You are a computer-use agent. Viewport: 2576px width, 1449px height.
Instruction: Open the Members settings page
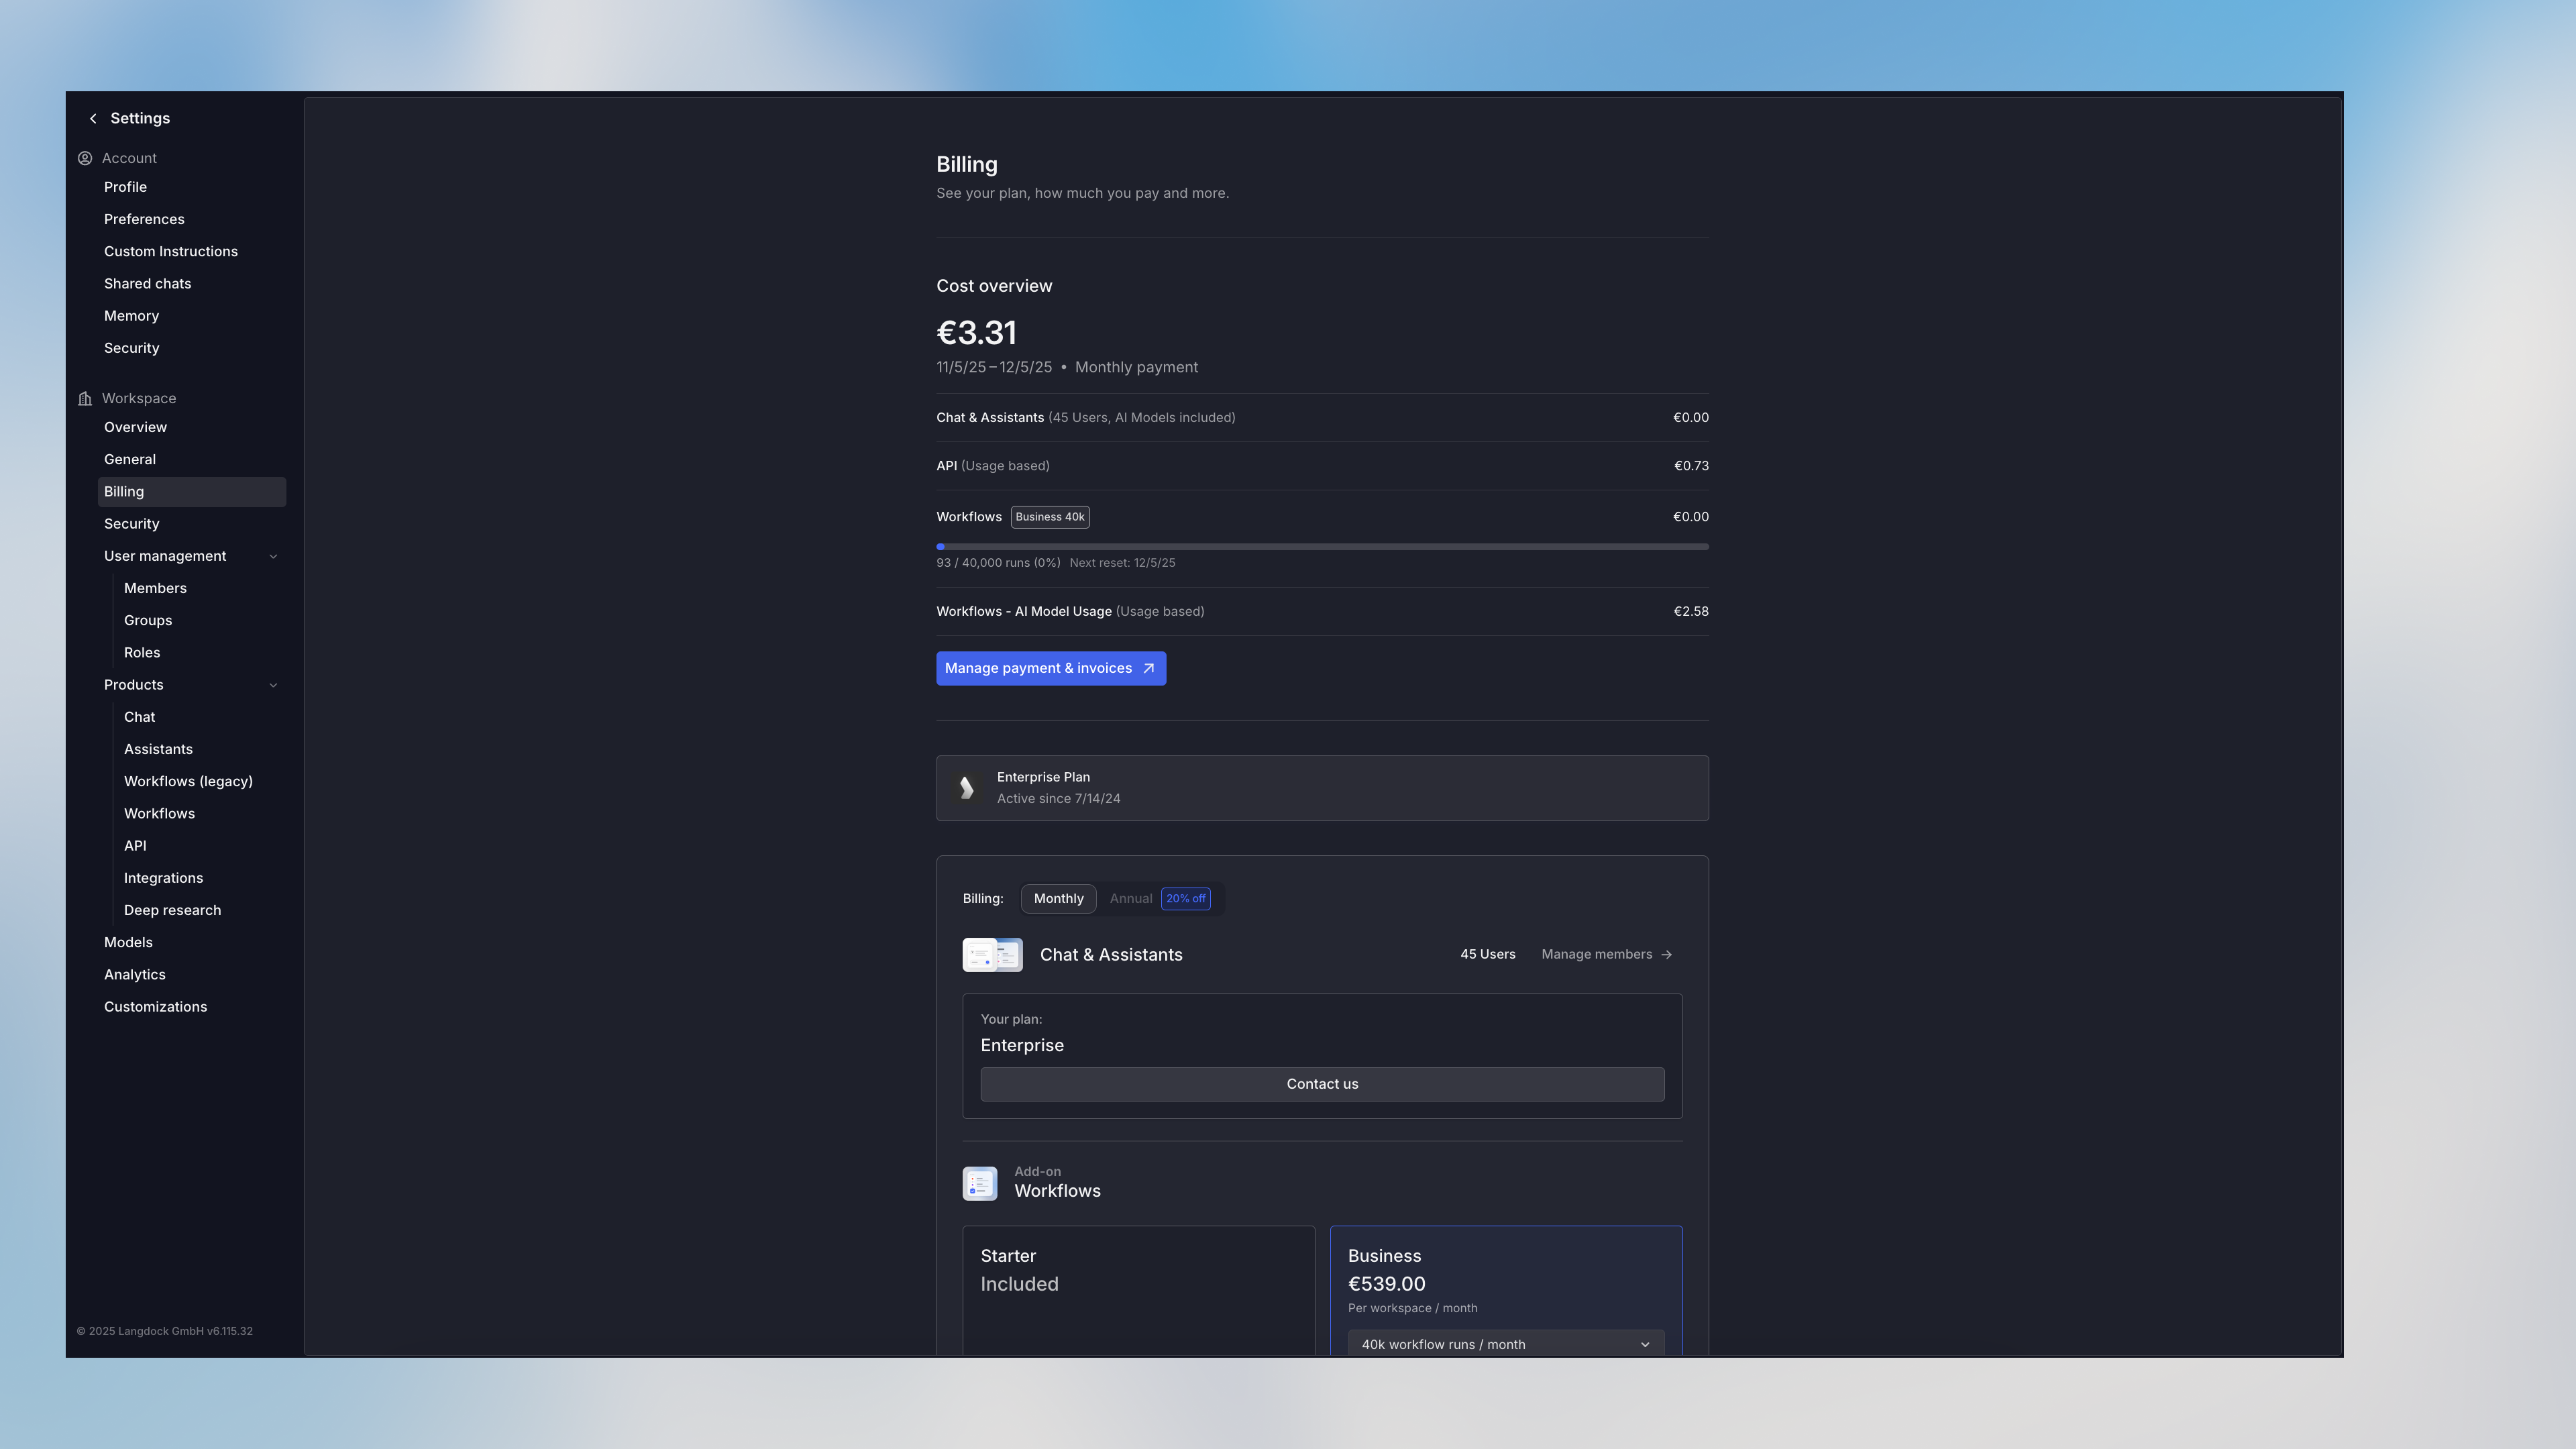[x=155, y=588]
